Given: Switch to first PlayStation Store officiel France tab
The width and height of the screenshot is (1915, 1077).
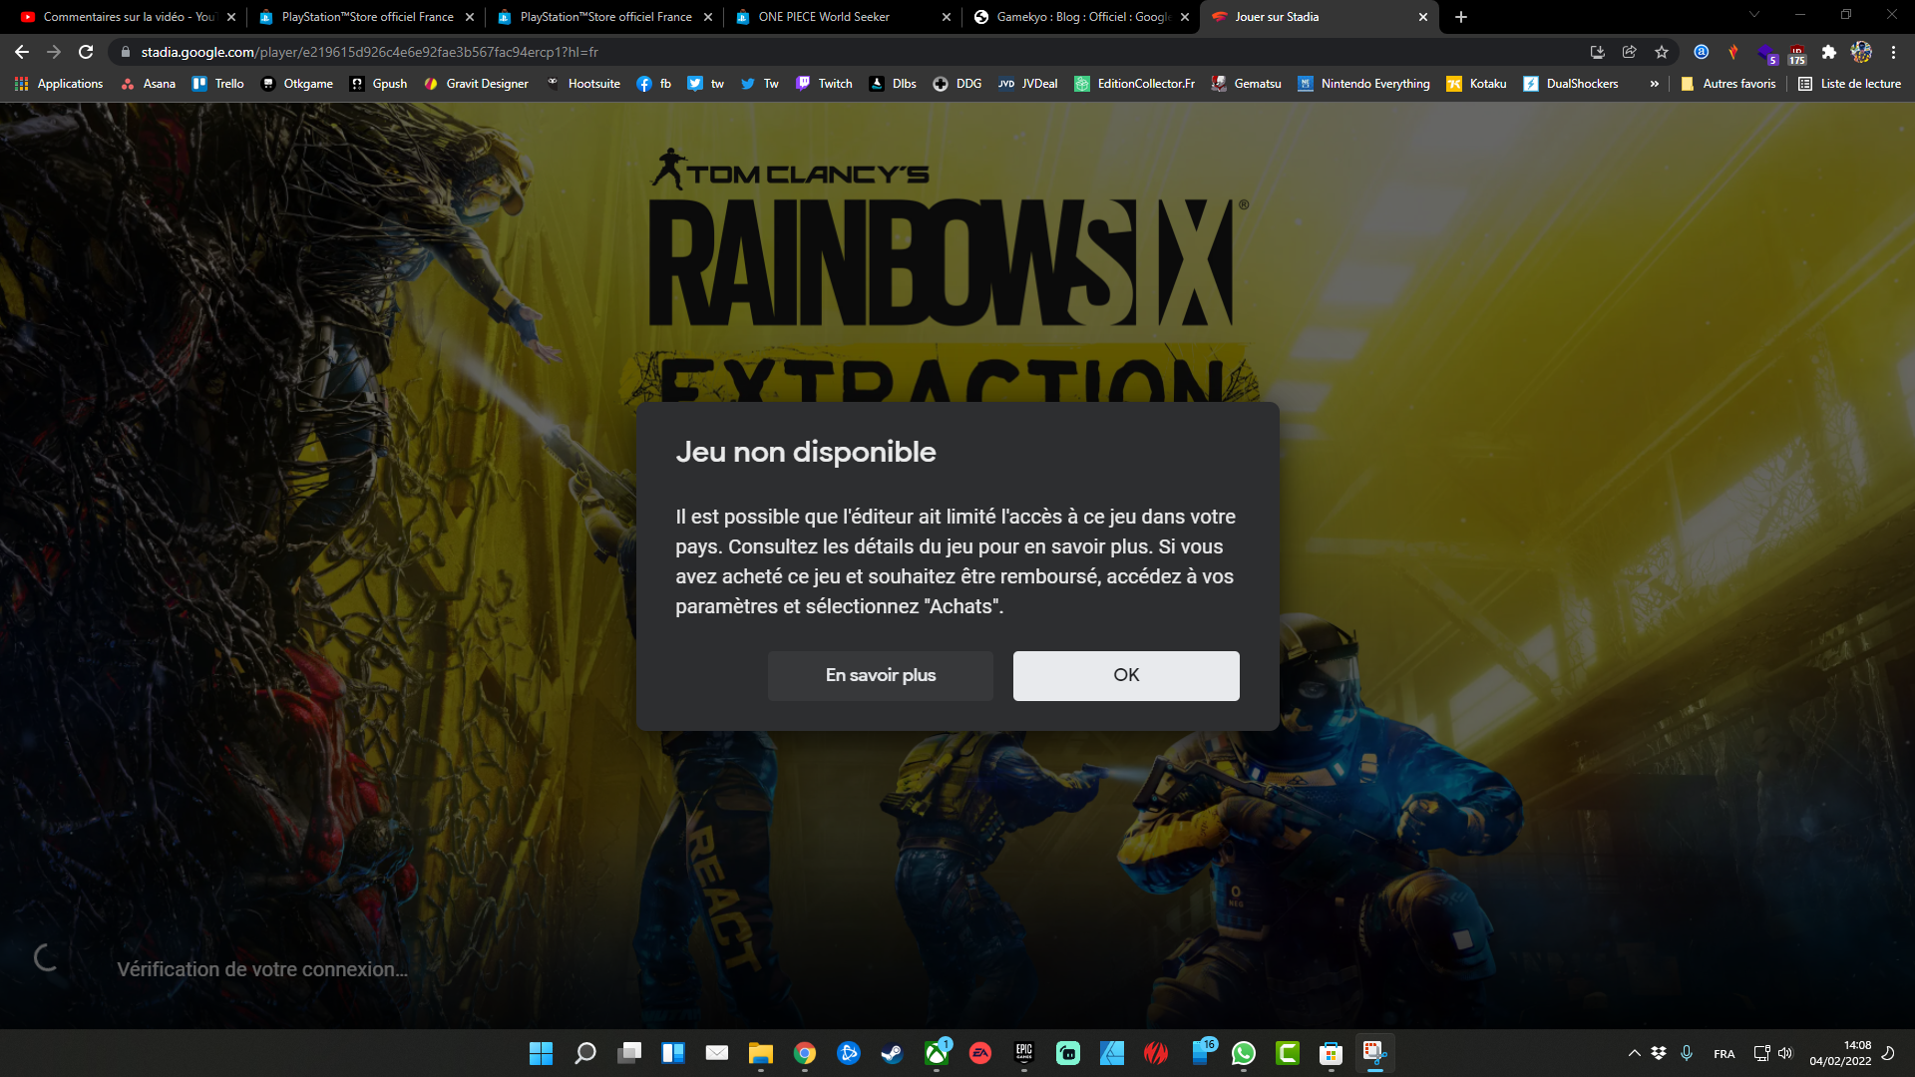Looking at the screenshot, I should (367, 17).
